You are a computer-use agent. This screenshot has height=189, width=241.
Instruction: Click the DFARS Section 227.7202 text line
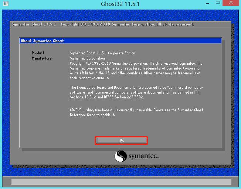(107, 97)
